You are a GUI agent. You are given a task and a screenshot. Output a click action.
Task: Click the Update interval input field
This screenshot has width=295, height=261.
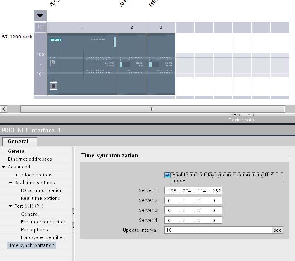coord(218,230)
